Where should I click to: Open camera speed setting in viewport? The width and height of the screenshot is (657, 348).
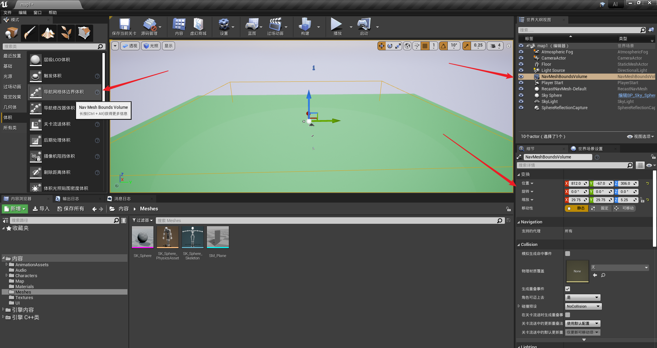[495, 46]
